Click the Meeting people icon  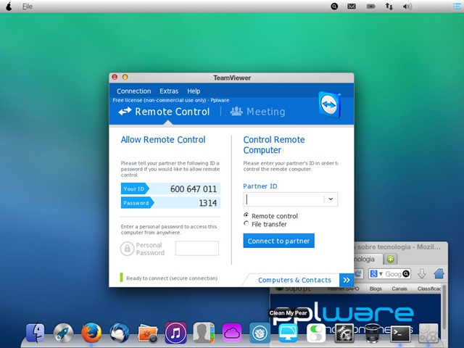pyautogui.click(x=236, y=111)
